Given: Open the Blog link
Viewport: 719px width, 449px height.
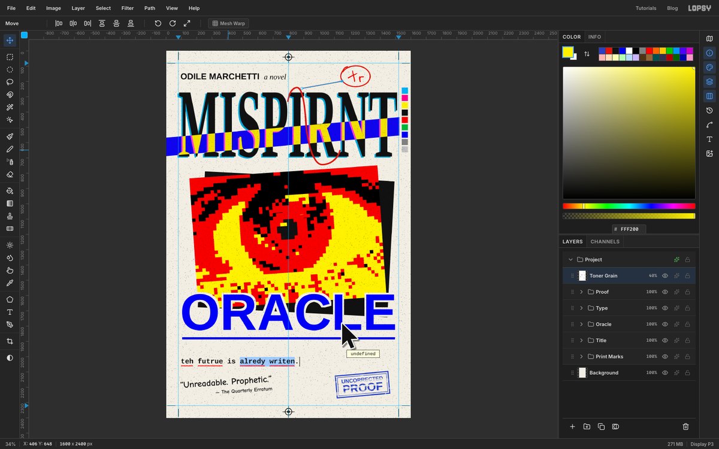Looking at the screenshot, I should click(x=672, y=8).
